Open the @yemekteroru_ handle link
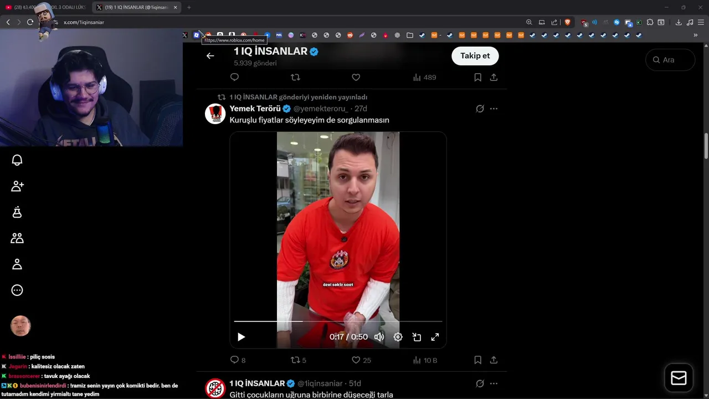 pyautogui.click(x=320, y=109)
